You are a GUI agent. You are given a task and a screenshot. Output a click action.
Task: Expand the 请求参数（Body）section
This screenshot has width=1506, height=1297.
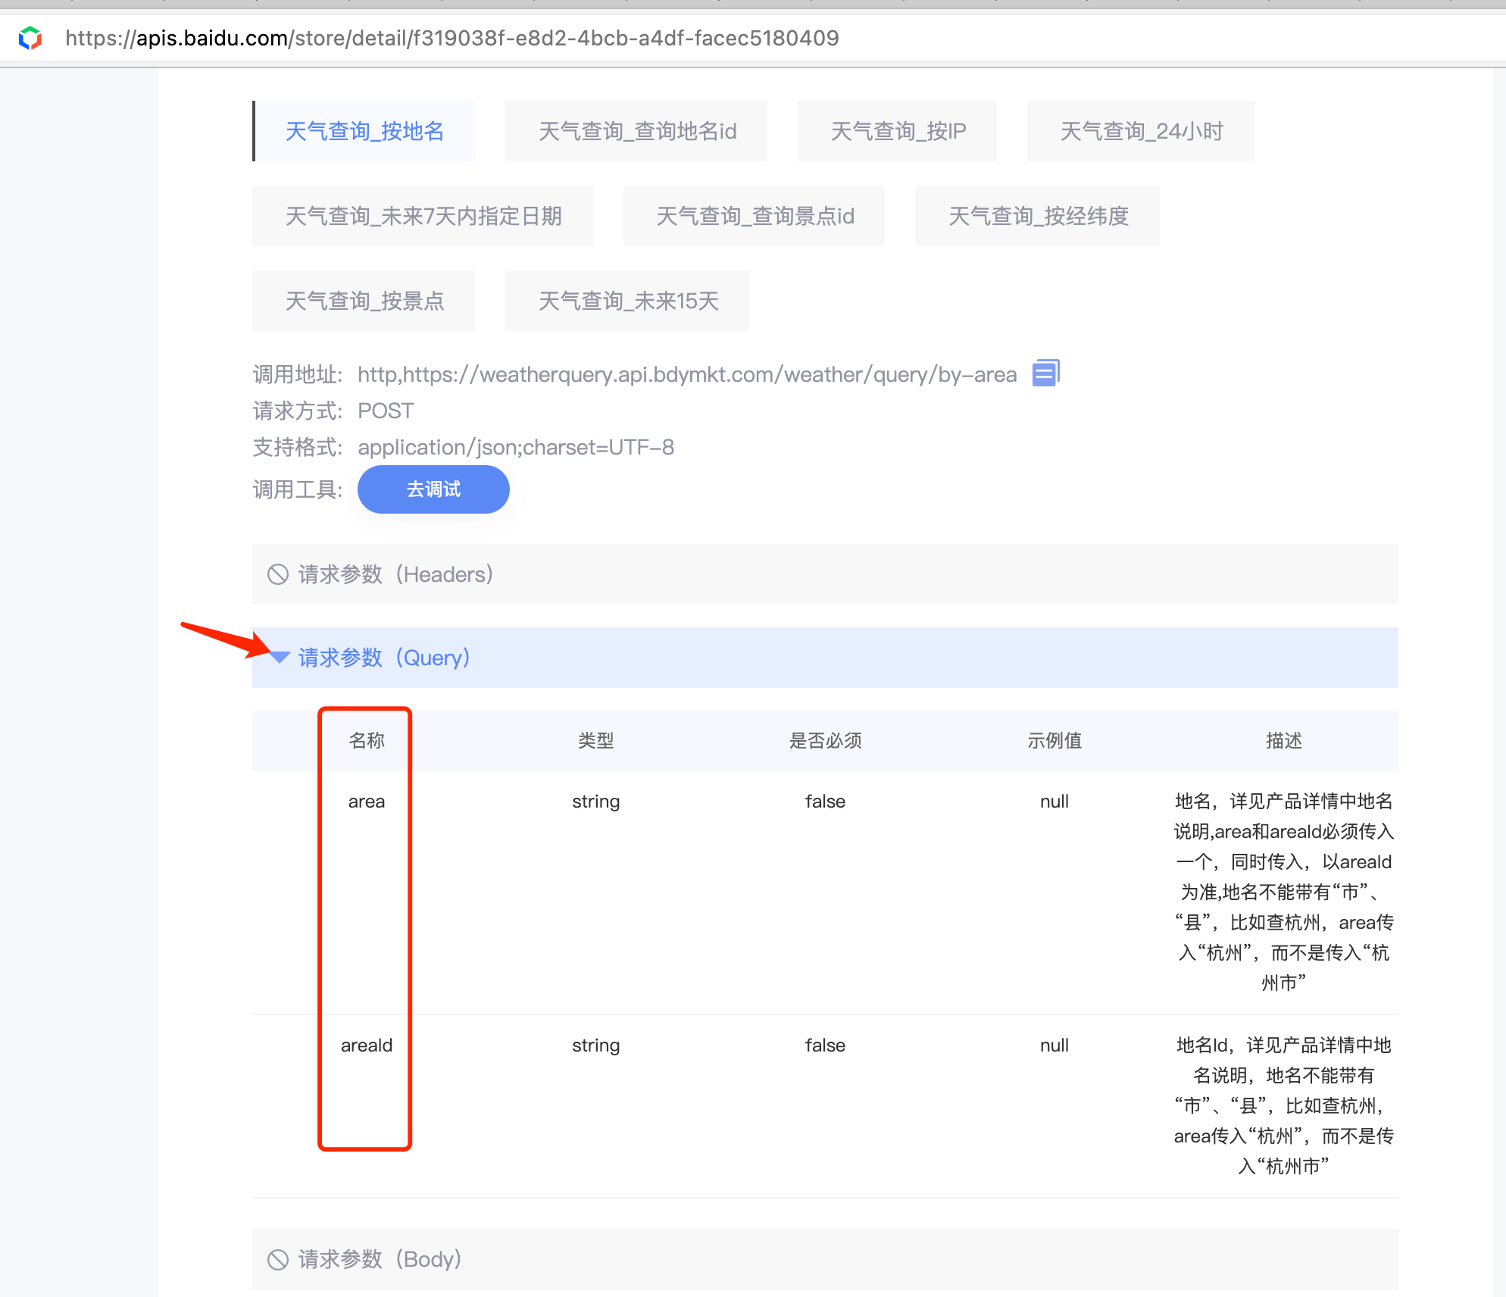[380, 1259]
